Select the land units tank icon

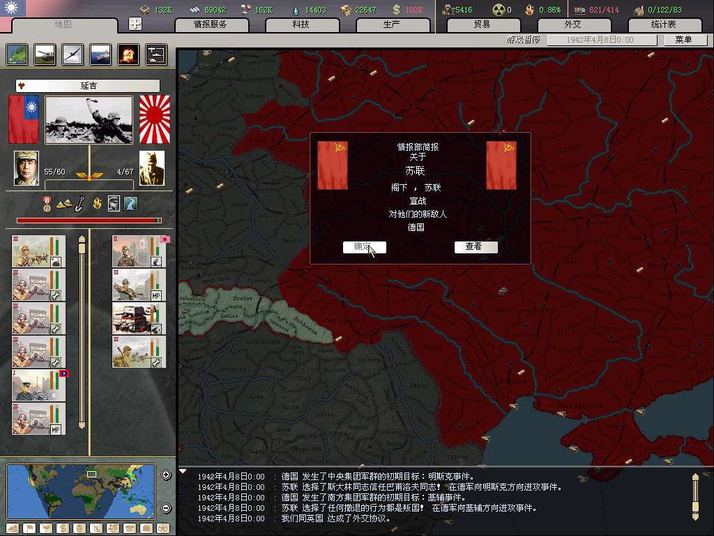click(x=45, y=54)
